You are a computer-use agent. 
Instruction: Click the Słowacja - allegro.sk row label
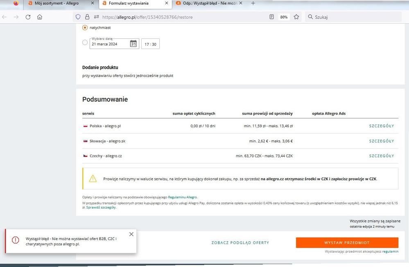tap(107, 141)
